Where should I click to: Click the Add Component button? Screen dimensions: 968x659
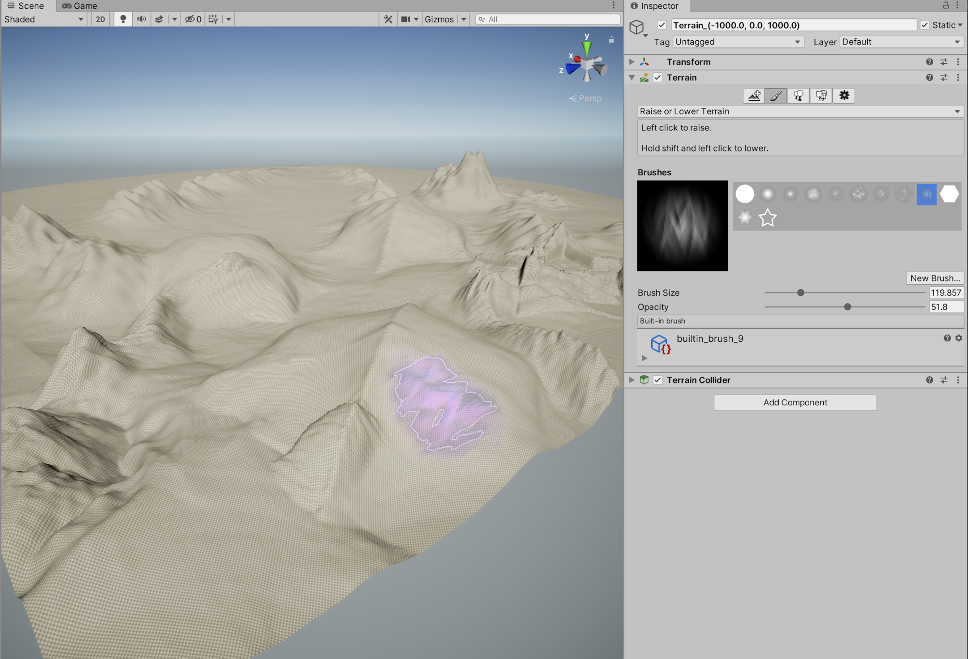795,402
